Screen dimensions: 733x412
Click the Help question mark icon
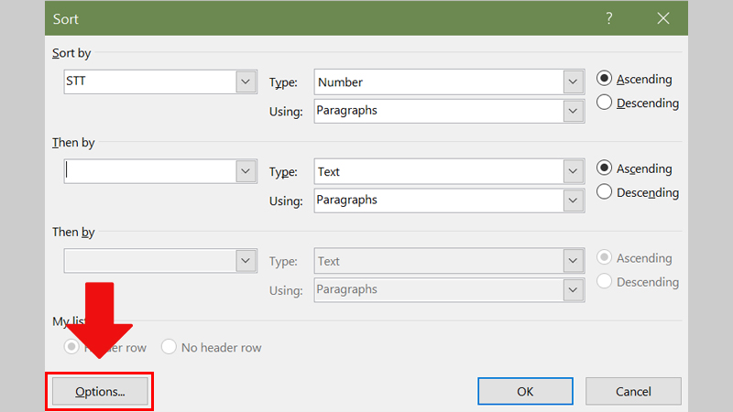609,18
